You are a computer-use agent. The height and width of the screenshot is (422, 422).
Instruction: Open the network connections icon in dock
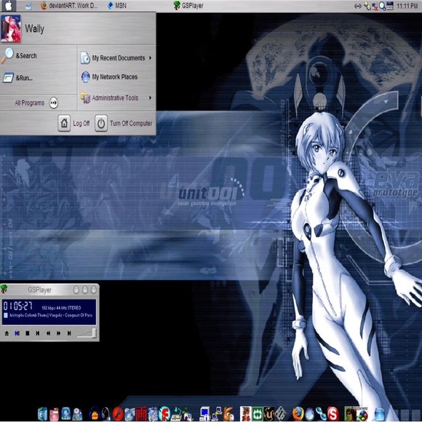click(x=217, y=415)
